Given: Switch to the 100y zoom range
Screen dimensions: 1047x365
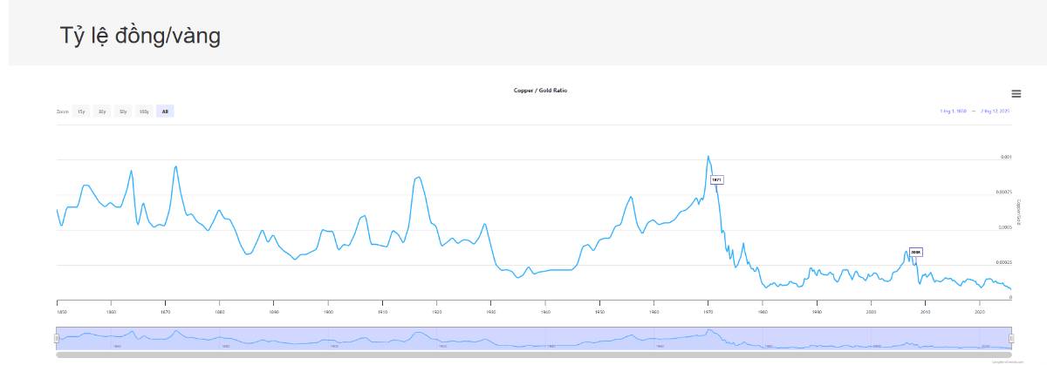Looking at the screenshot, I should tap(144, 112).
